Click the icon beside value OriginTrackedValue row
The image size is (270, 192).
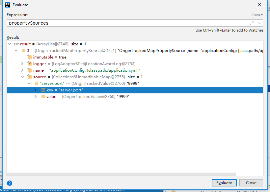pyautogui.click(x=43, y=97)
